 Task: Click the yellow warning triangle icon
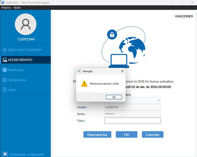tap(84, 84)
